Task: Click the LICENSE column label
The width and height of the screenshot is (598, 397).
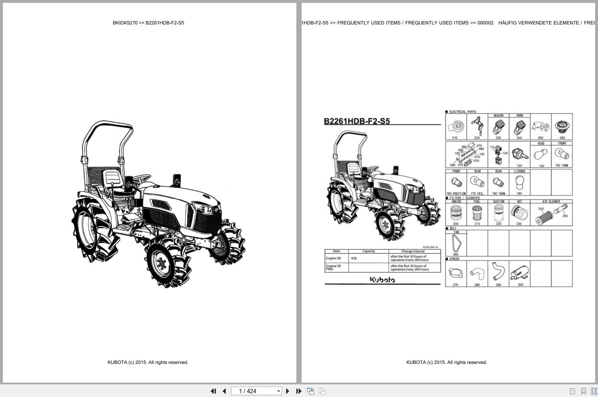Action: [x=519, y=171]
